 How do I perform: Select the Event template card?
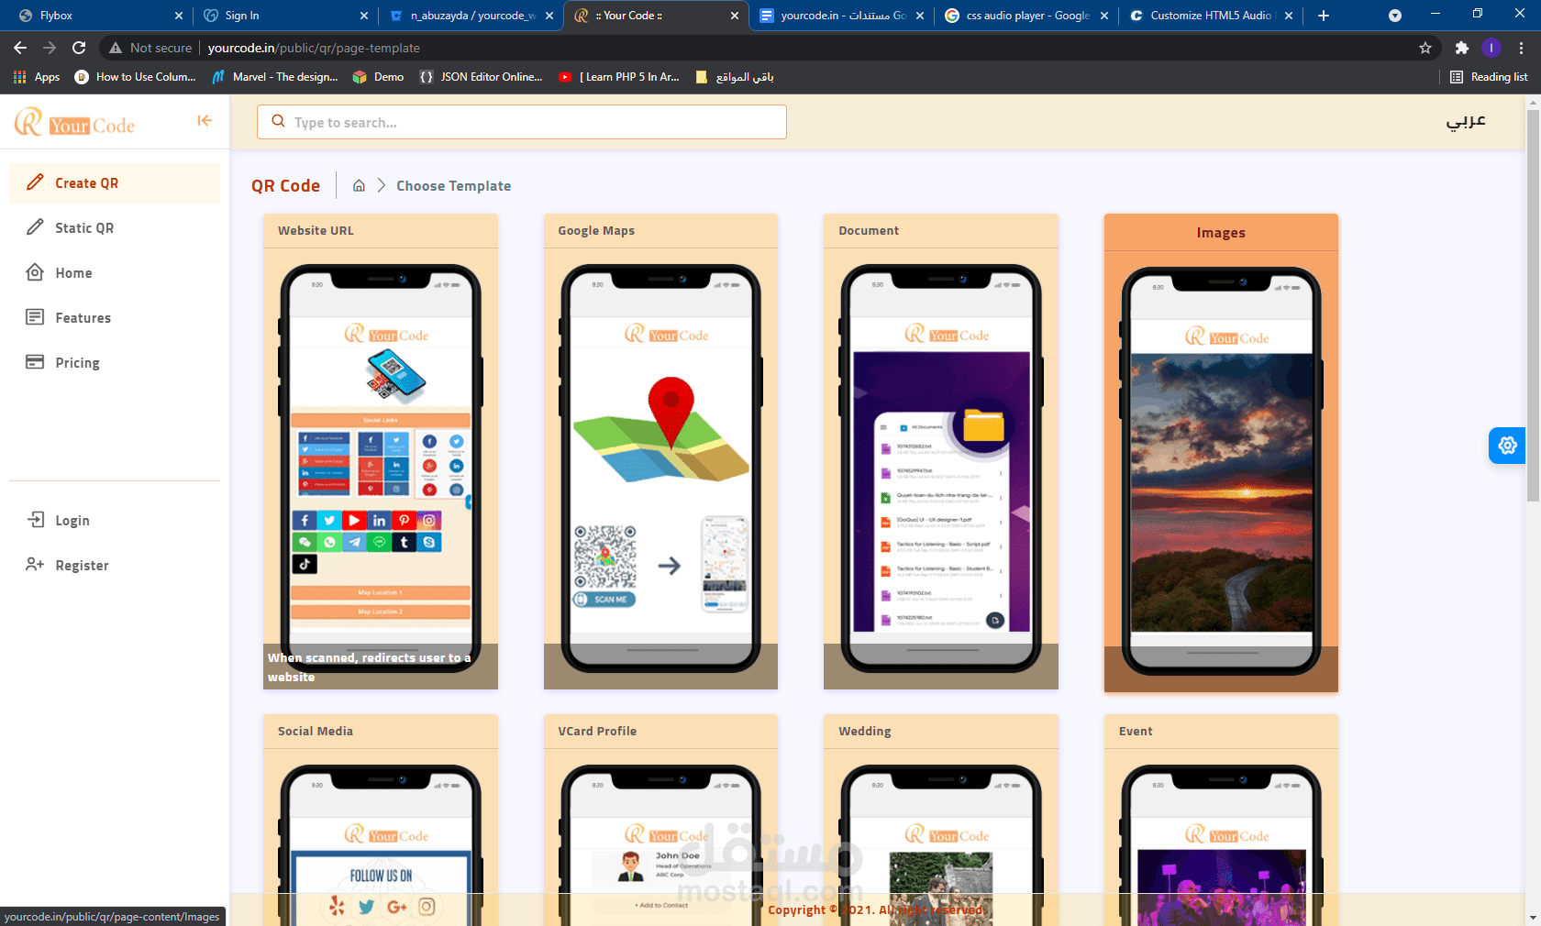(x=1221, y=820)
